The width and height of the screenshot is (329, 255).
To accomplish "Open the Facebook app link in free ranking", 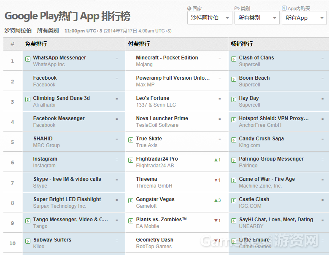I will click(x=45, y=78).
